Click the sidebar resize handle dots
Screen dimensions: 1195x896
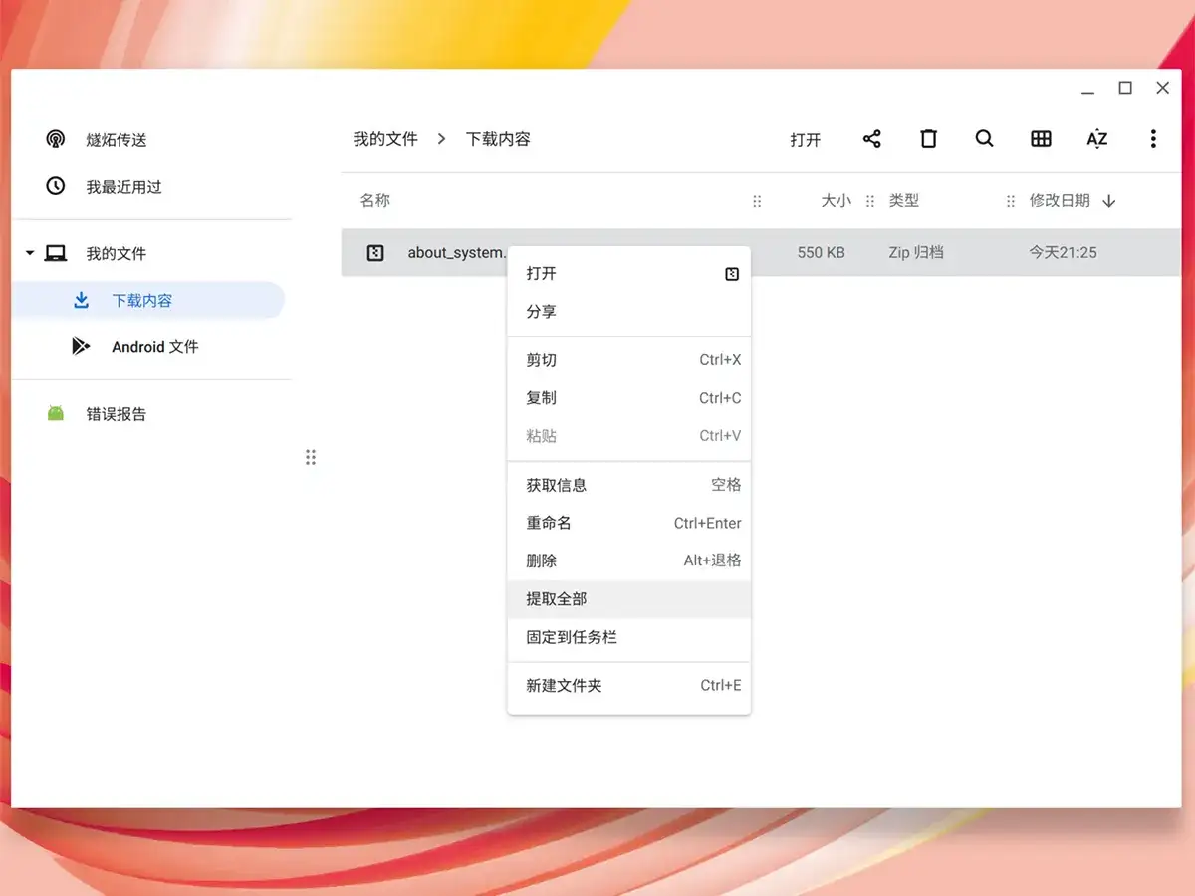(x=311, y=457)
